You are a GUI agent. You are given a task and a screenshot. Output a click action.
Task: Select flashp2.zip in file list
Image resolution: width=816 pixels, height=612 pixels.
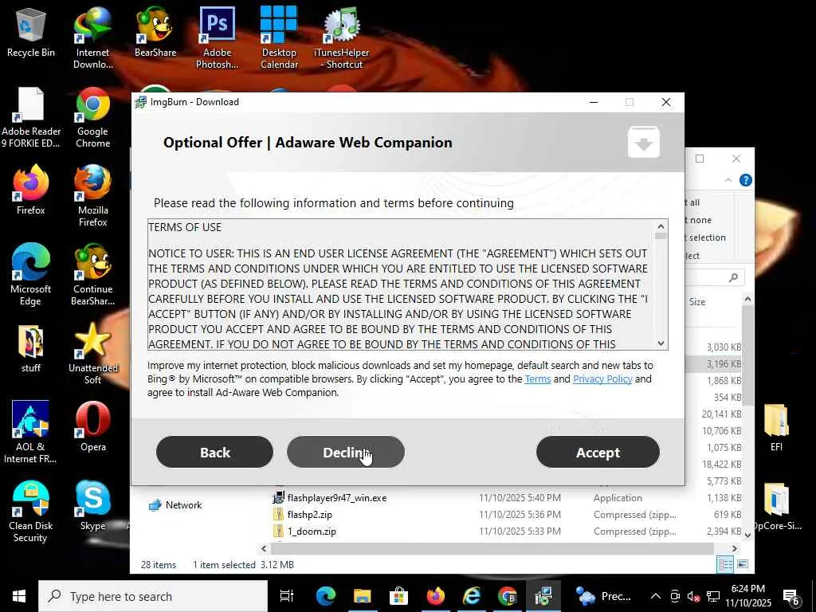pos(304,514)
